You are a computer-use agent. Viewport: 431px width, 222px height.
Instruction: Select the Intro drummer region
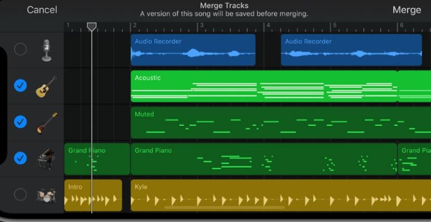[x=93, y=195]
